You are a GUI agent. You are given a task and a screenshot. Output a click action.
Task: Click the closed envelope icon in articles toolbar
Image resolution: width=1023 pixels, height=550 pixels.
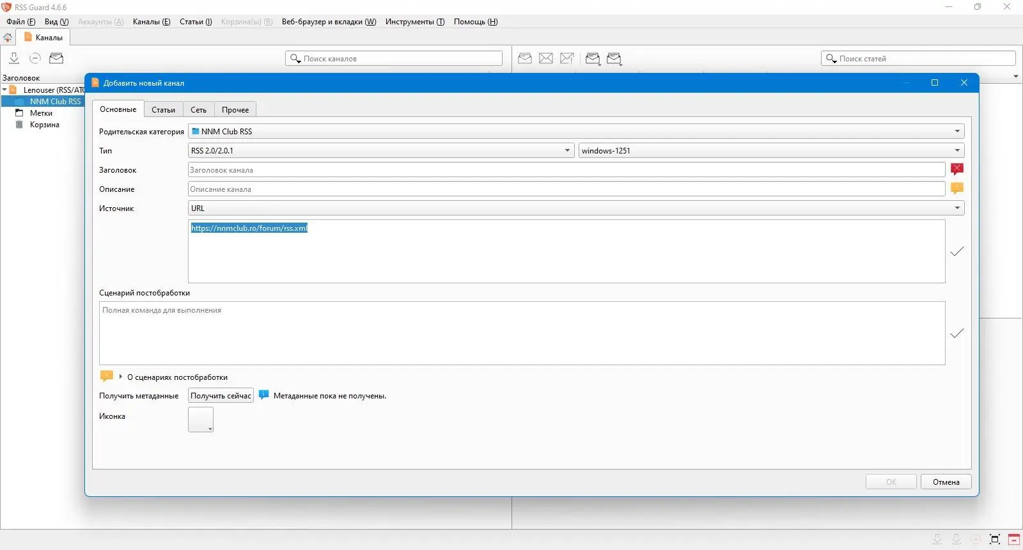(546, 58)
